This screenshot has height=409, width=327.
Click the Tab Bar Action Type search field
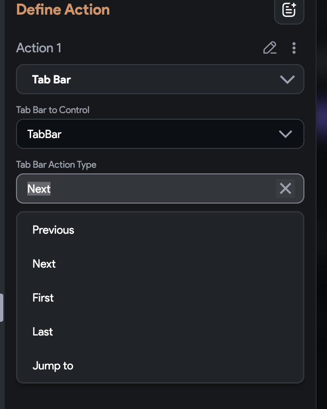coord(160,188)
